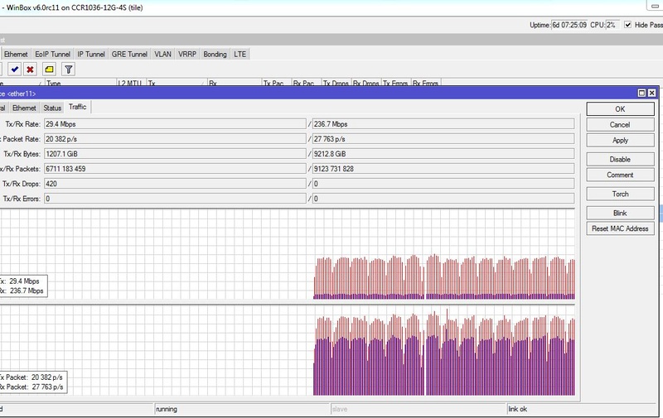Go to the Bonding tab
The image size is (663, 418).
pos(215,54)
